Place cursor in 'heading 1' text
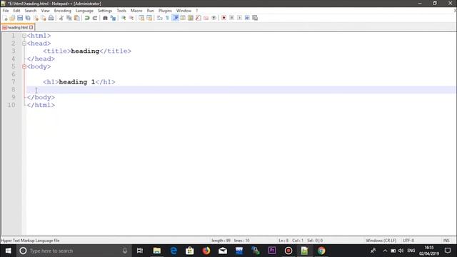Image resolution: width=457 pixels, height=257 pixels. 77,82
